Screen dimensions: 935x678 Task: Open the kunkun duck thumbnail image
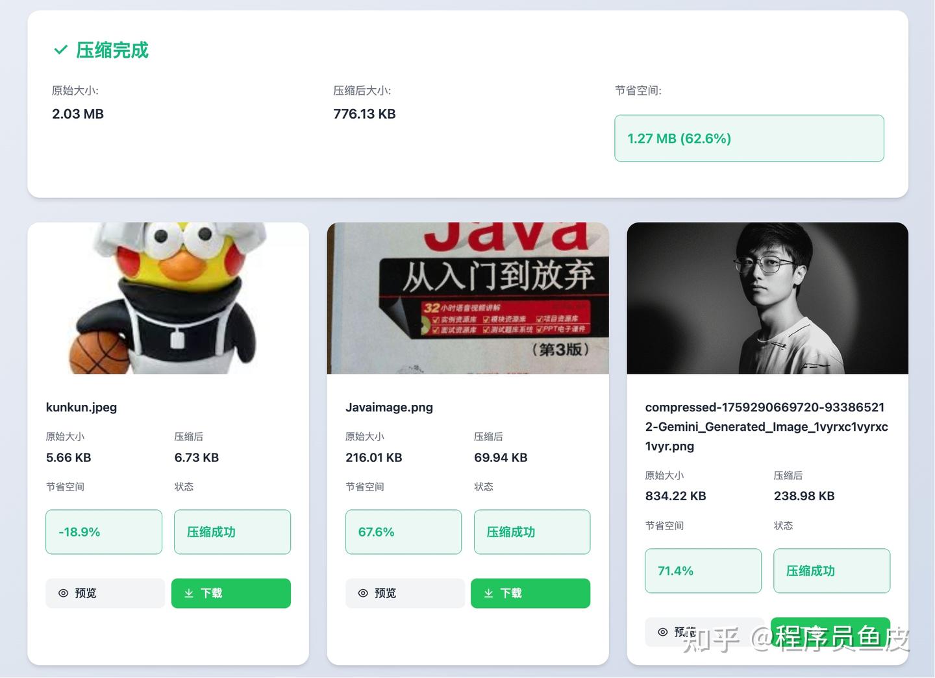pyautogui.click(x=168, y=298)
